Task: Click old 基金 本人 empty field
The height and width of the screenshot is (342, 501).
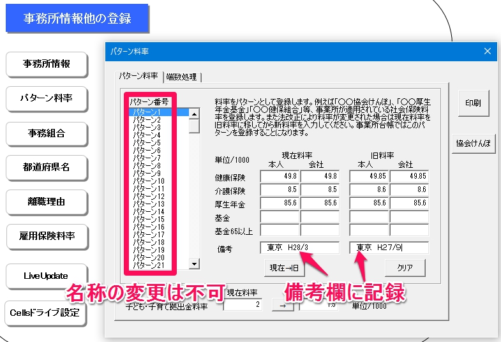Action: point(369,217)
